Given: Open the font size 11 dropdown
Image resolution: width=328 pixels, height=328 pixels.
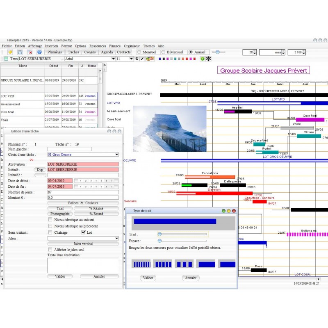Looking at the screenshot, I should pyautogui.click(x=131, y=59).
